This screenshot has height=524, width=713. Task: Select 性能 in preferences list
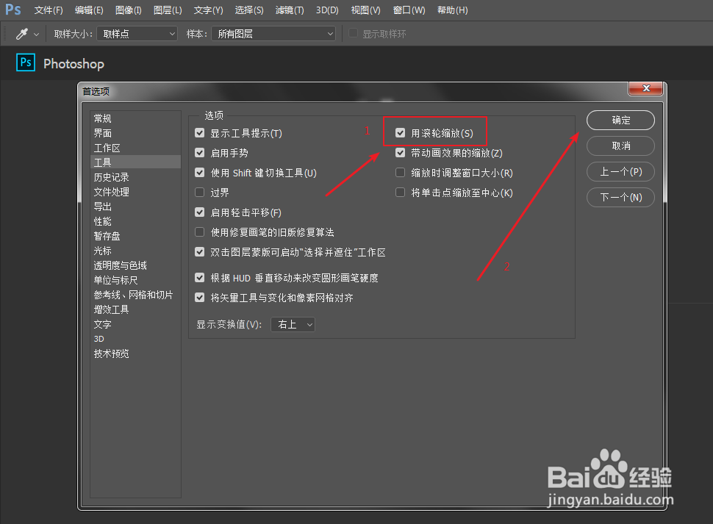pyautogui.click(x=135, y=221)
